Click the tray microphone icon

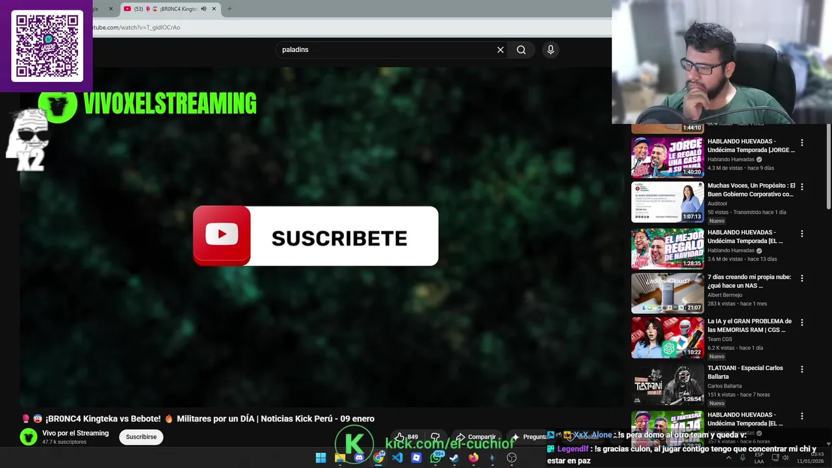[742, 458]
